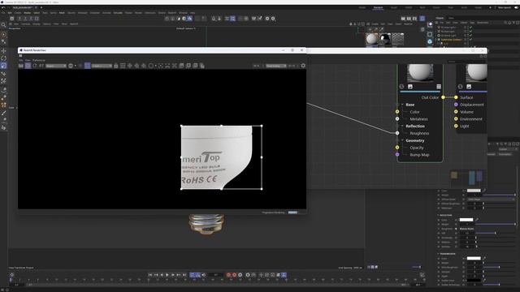Click the material node preview sphere
The width and height of the screenshot is (520, 292).
pyautogui.click(x=420, y=72)
